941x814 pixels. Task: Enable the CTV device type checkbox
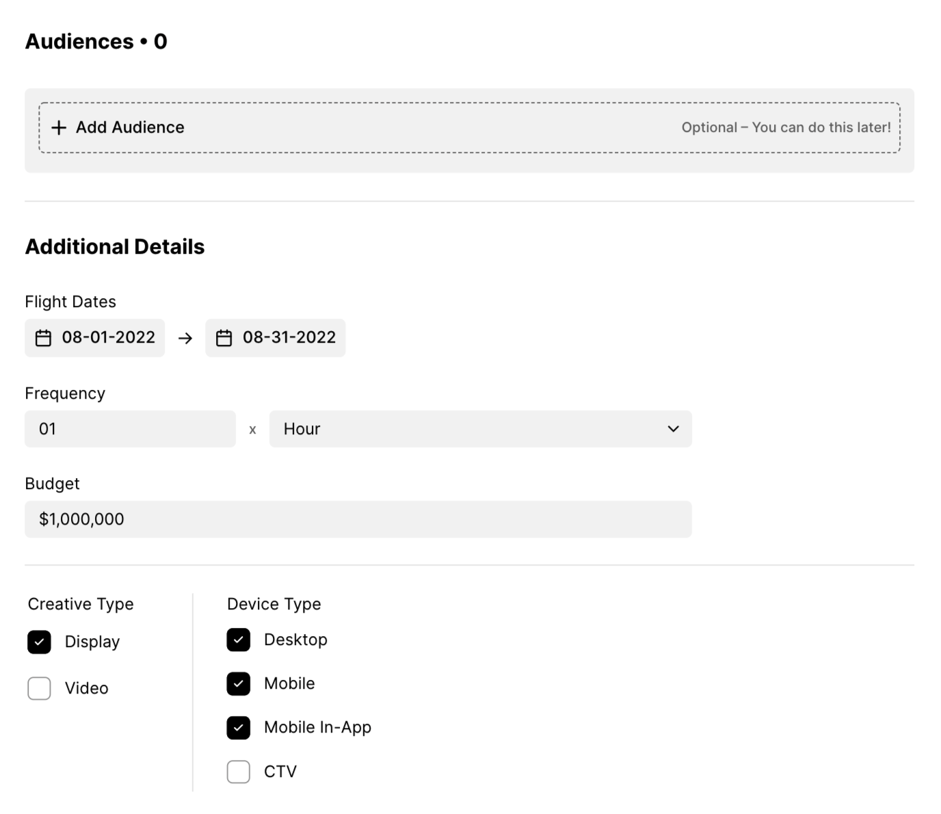pos(238,772)
